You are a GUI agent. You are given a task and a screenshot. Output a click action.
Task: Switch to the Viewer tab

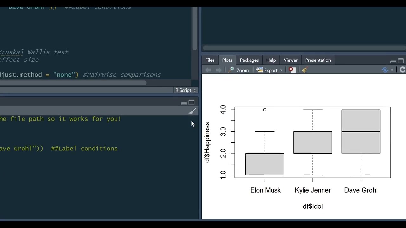pyautogui.click(x=291, y=60)
